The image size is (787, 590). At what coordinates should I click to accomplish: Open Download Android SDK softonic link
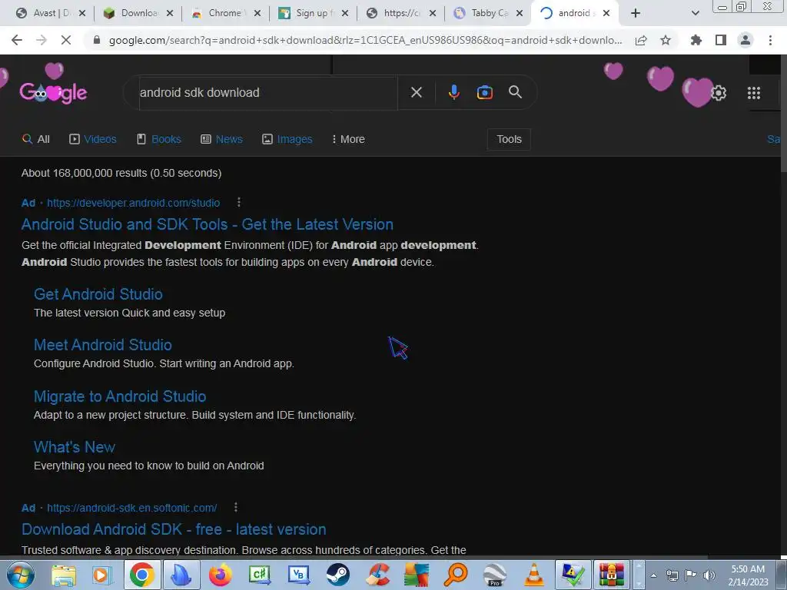click(x=174, y=529)
